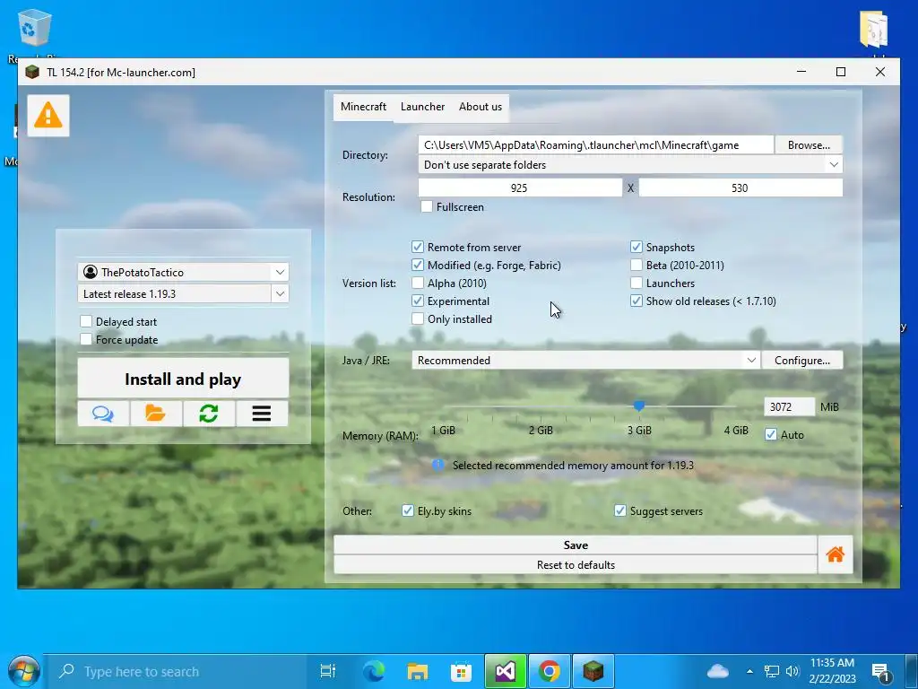Check Only installed versions
Image resolution: width=918 pixels, height=689 pixels.
coord(418,318)
